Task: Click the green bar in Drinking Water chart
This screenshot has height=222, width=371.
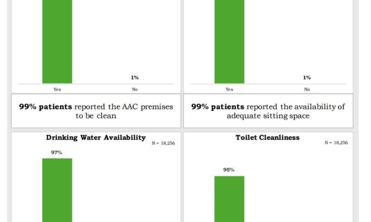Action: (x=57, y=190)
